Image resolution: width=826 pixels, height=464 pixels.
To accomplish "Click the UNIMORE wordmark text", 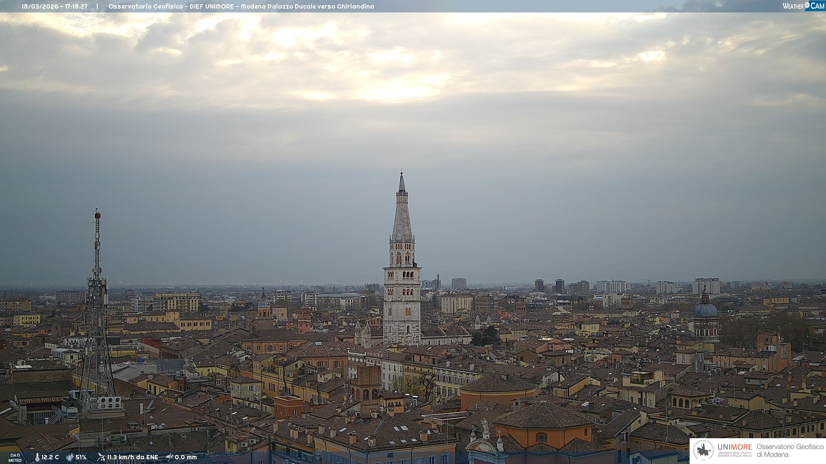I will (x=734, y=447).
